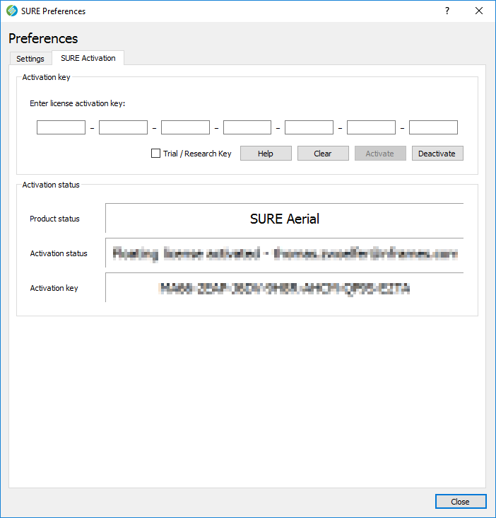The image size is (496, 518).
Task: Click the blurred activation status value
Action: point(285,254)
